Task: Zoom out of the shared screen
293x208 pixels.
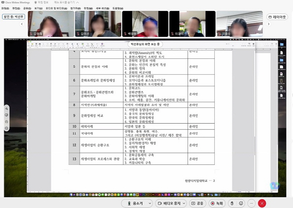Action: coord(7,128)
